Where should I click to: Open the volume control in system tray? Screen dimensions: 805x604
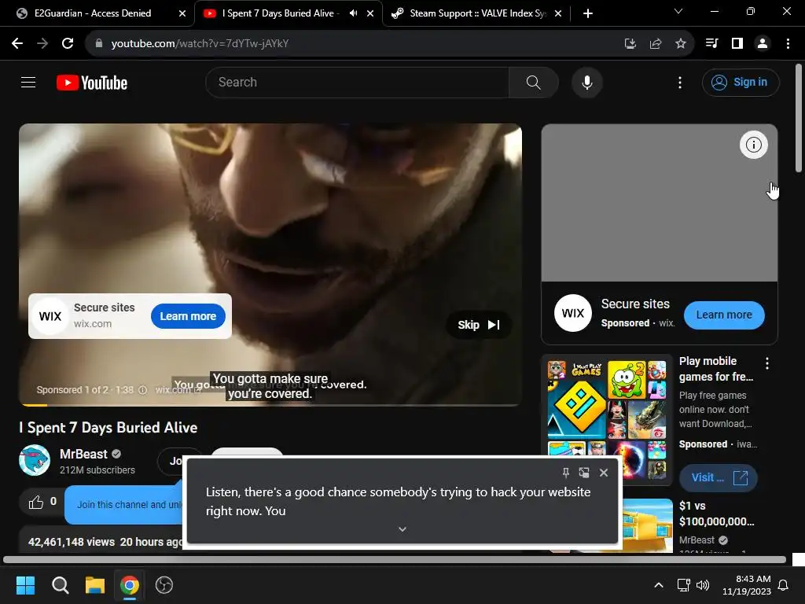pyautogui.click(x=702, y=585)
